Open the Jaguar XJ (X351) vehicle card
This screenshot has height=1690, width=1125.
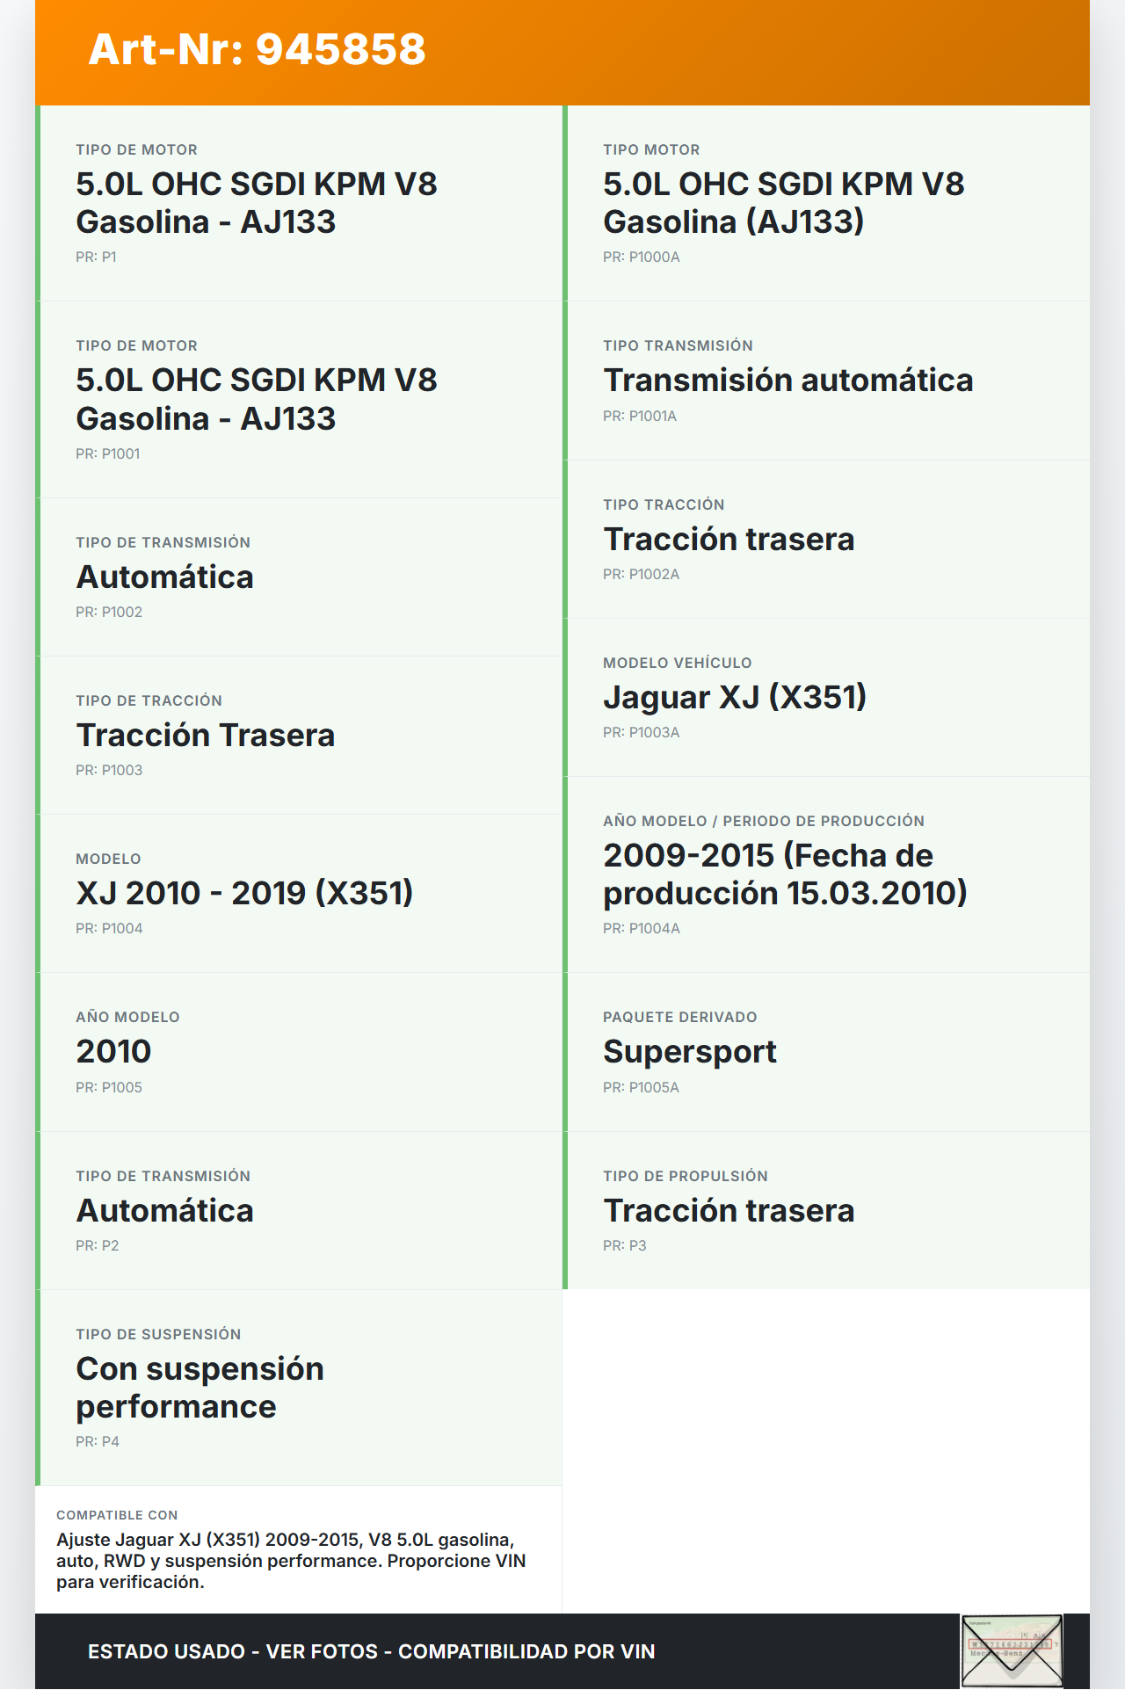coord(826,697)
